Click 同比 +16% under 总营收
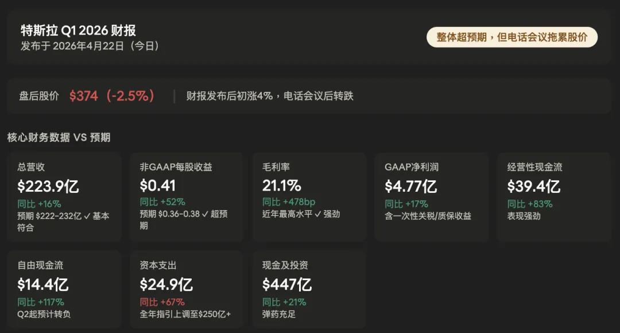The height and width of the screenshot is (333, 620). 39,204
